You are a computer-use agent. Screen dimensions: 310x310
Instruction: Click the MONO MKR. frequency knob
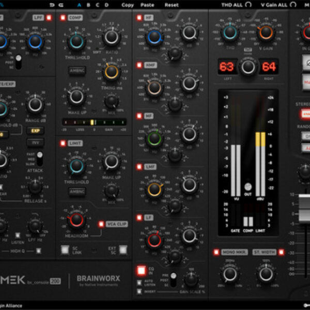tap(230, 274)
